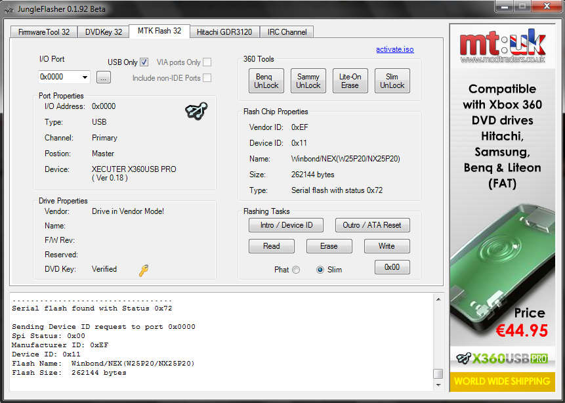The width and height of the screenshot is (565, 403).
Task: Click the '( Ver 0.18 )' device version text
Action: pos(110,178)
